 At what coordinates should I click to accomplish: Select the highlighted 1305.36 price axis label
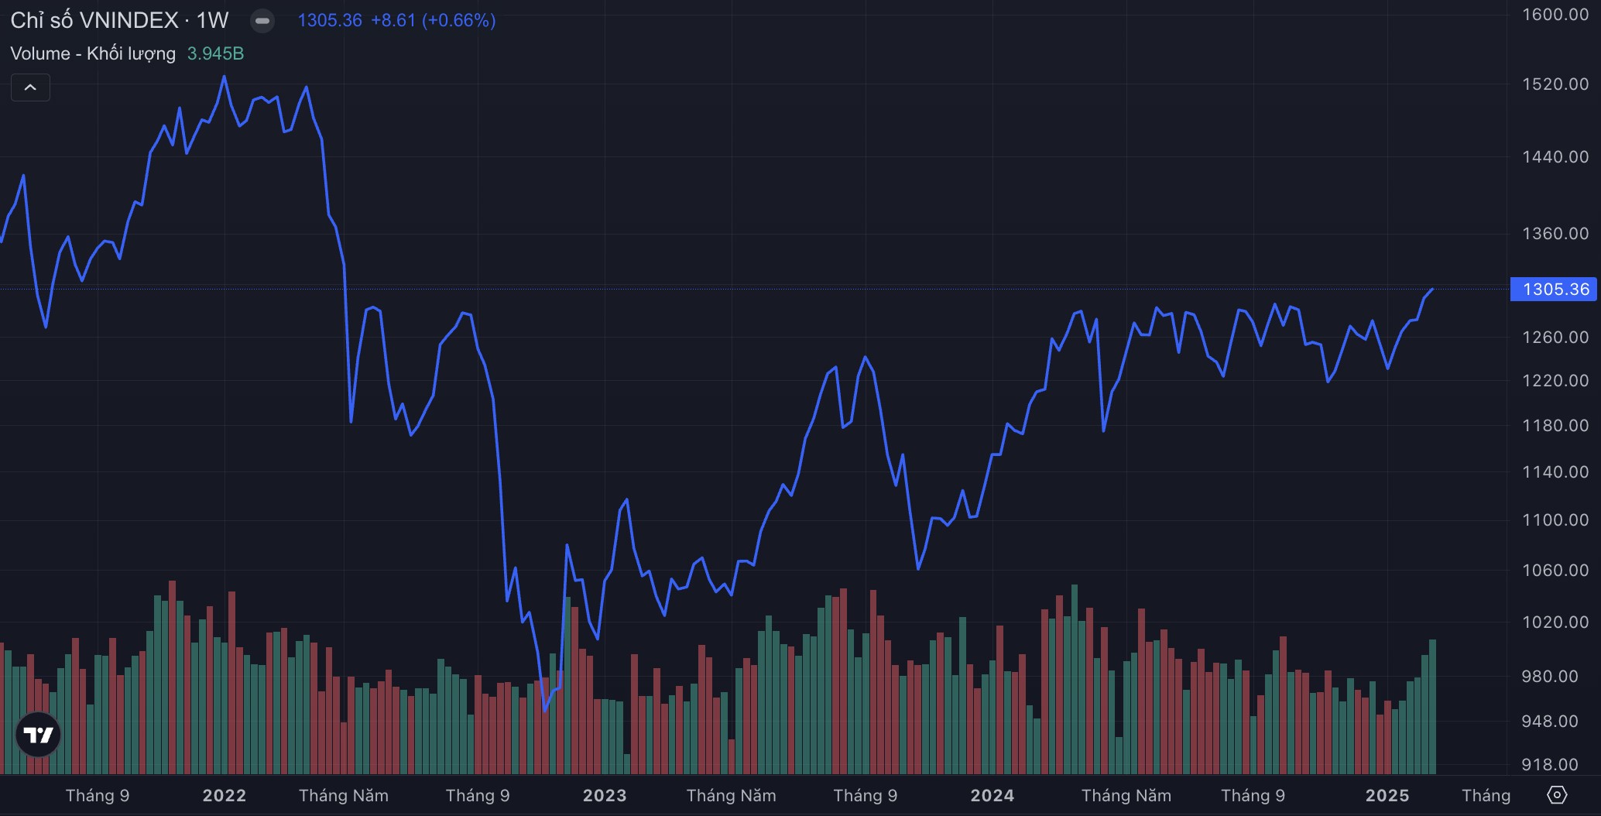tap(1555, 290)
